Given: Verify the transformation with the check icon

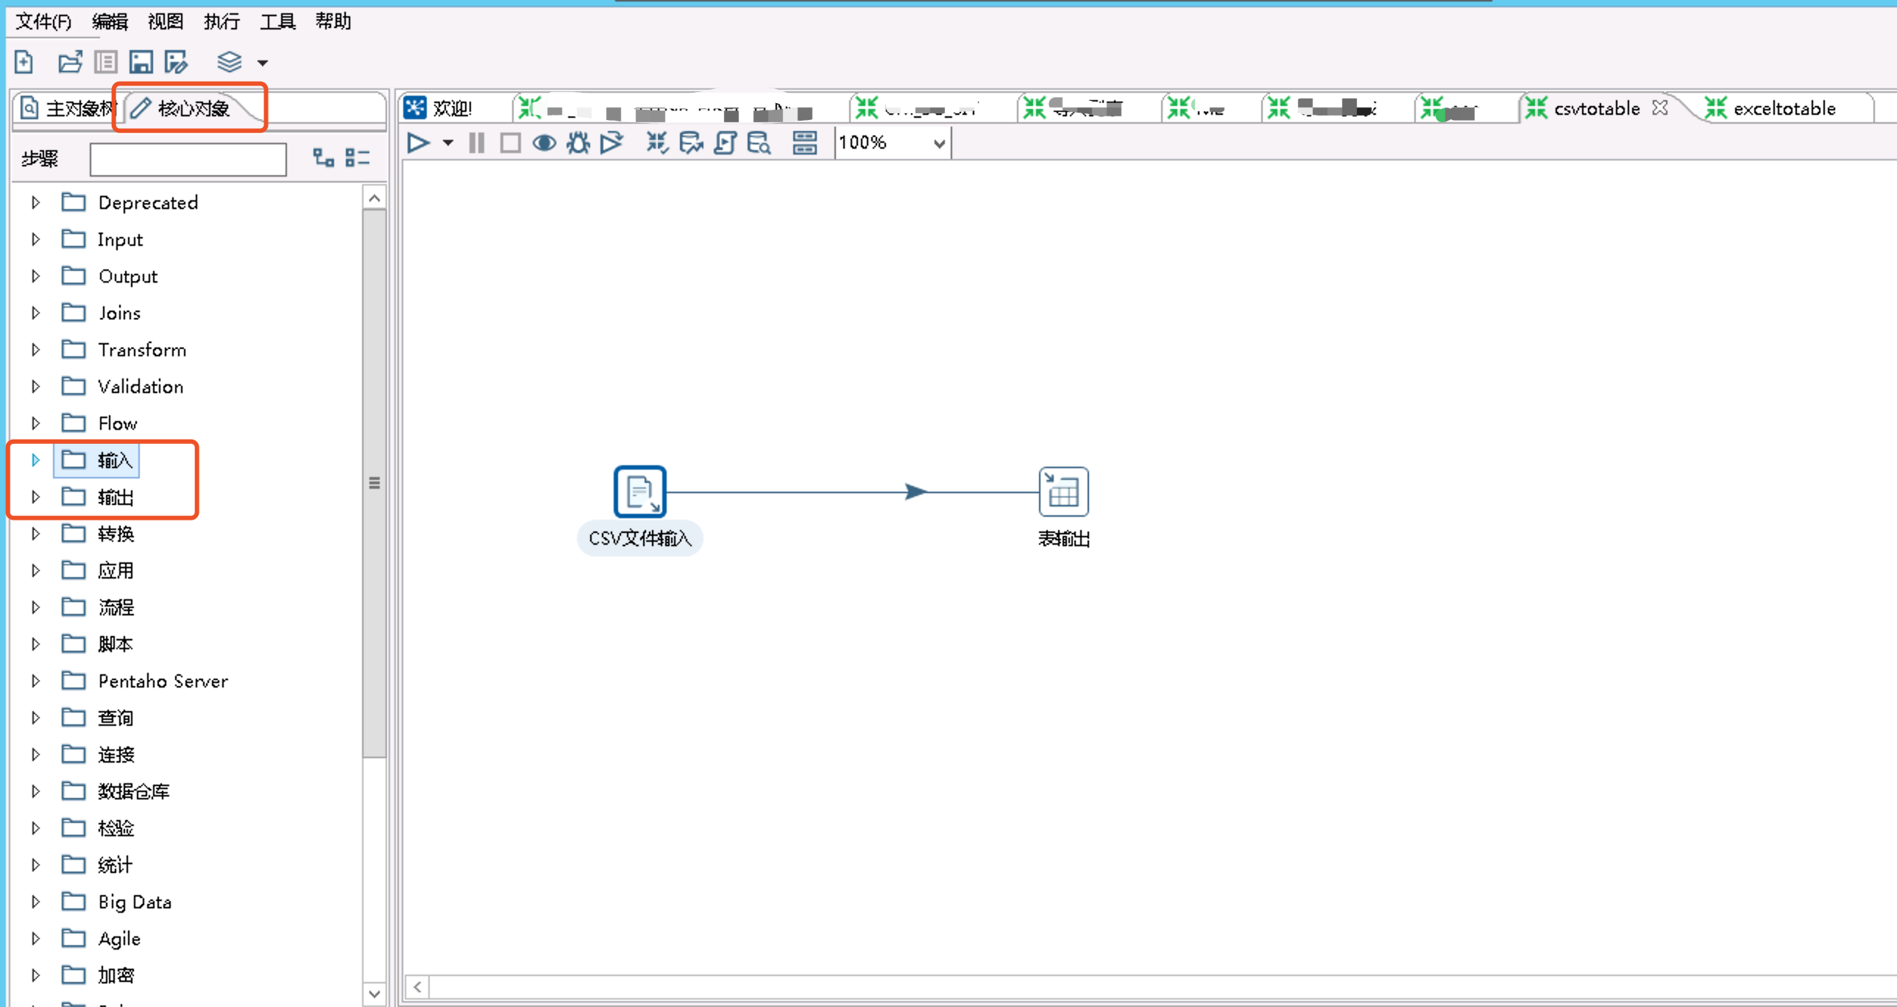Looking at the screenshot, I should (656, 142).
